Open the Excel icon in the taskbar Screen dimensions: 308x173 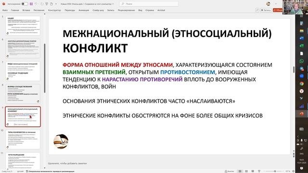coord(302,46)
